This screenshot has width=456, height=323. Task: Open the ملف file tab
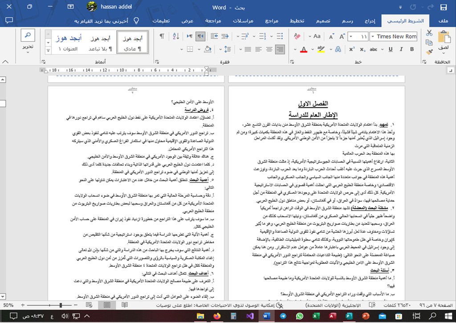tap(443, 21)
